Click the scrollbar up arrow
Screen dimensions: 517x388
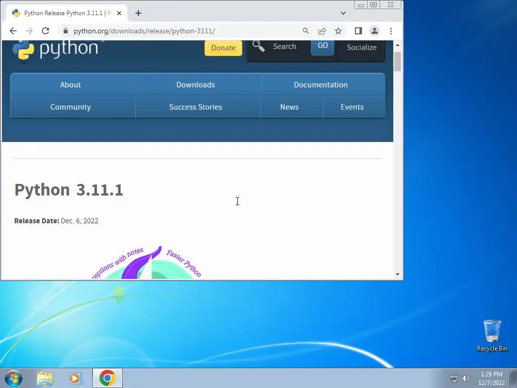[x=397, y=45]
